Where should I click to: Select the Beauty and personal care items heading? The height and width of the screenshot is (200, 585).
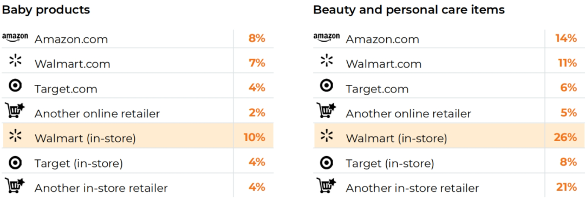[409, 10]
